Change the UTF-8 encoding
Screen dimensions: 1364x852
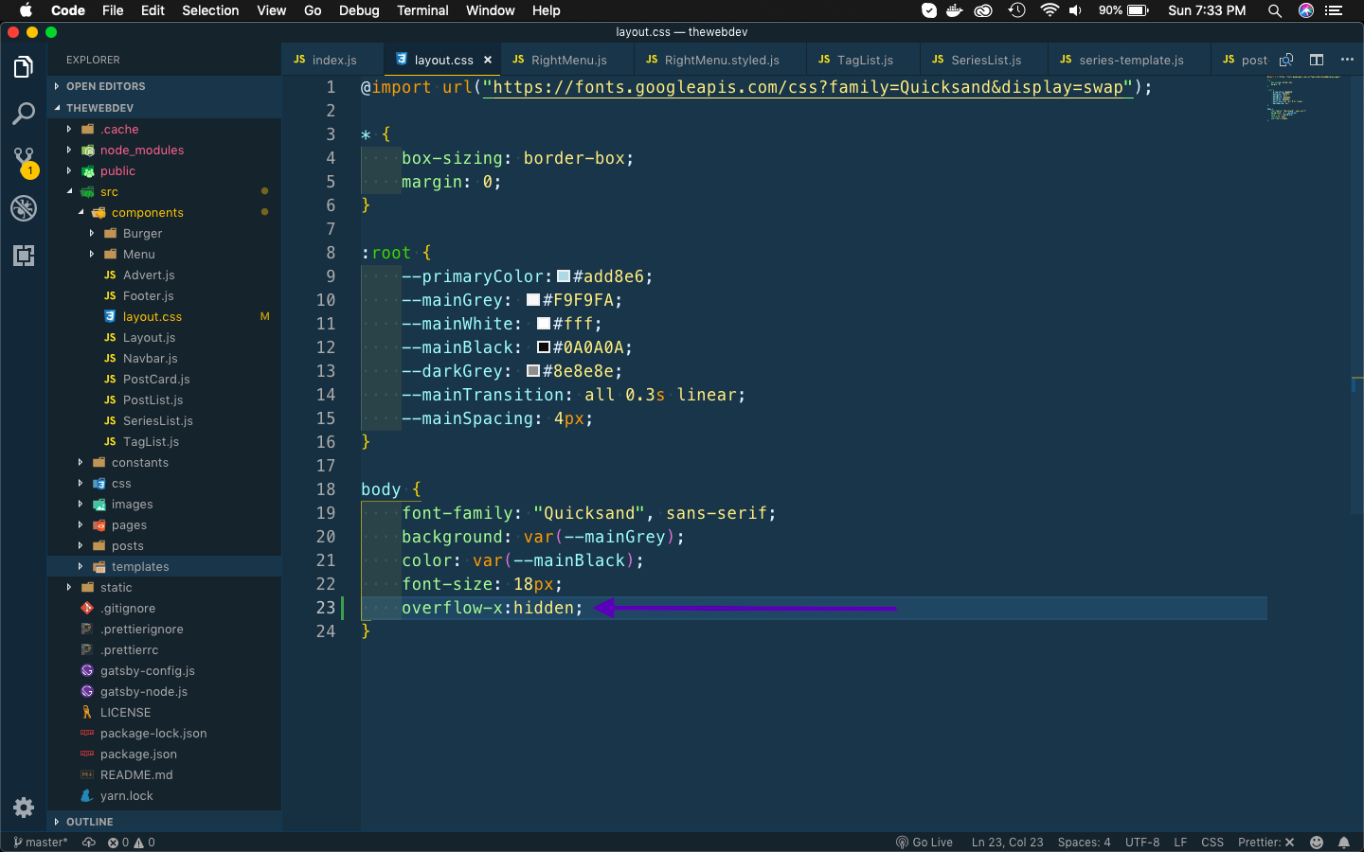[x=1142, y=843]
